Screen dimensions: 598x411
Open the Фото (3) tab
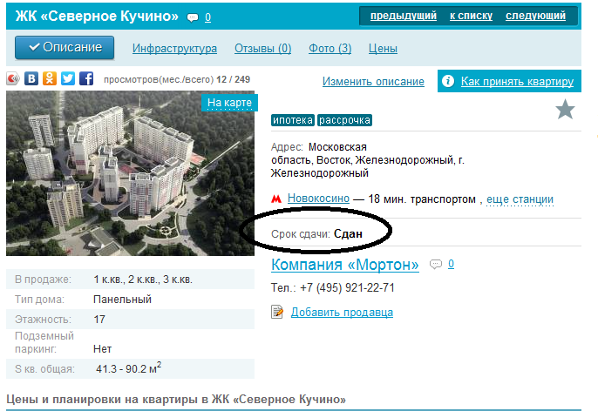pyautogui.click(x=330, y=49)
